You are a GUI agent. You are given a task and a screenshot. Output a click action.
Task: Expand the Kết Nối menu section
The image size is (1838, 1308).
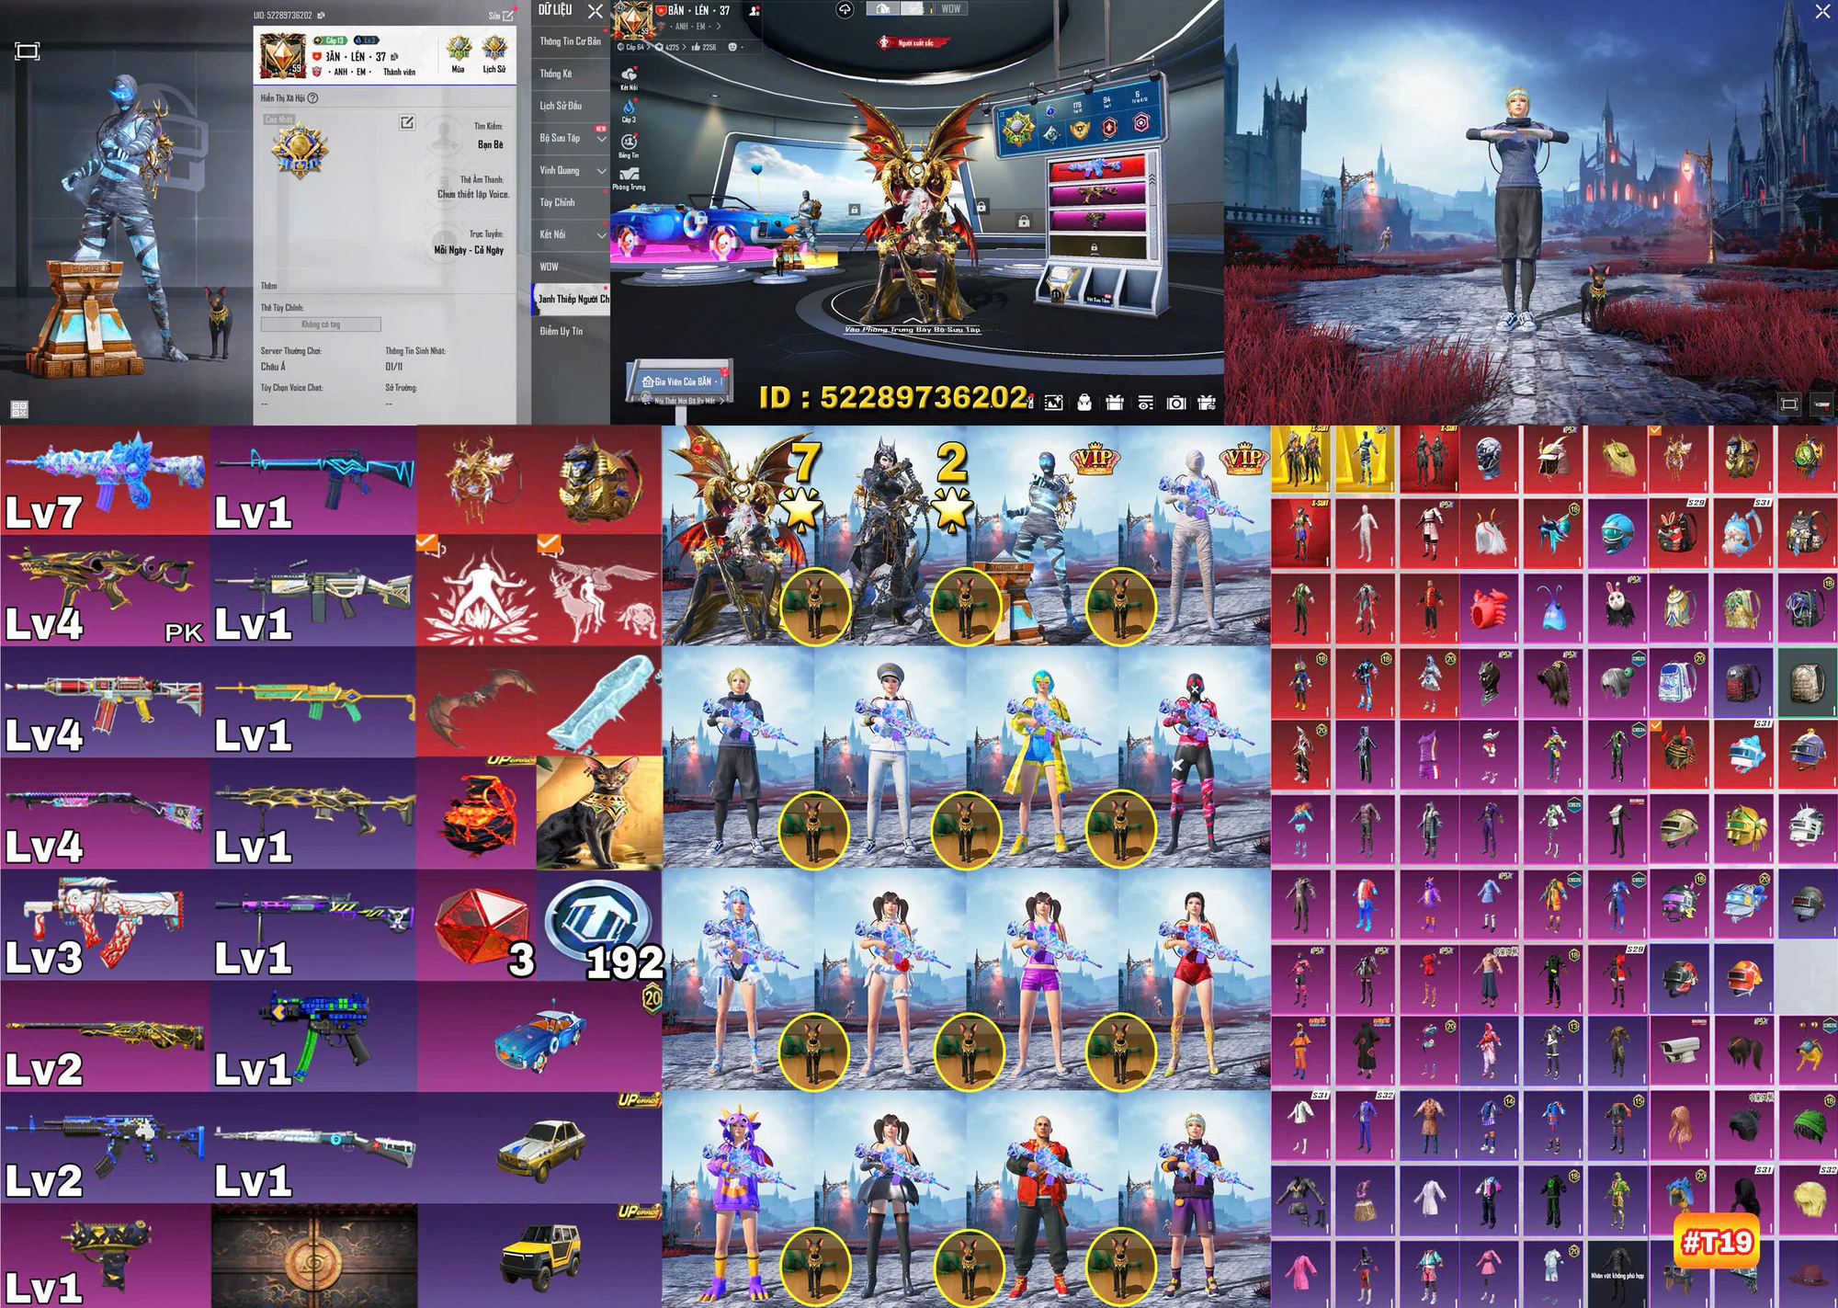(x=602, y=235)
